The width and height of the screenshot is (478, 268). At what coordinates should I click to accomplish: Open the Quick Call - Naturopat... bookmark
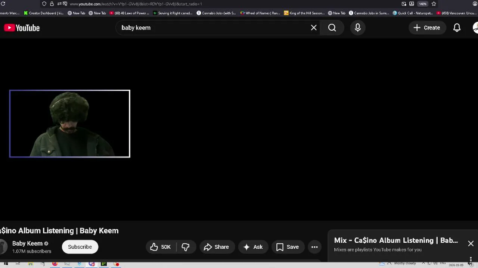tap(413, 13)
